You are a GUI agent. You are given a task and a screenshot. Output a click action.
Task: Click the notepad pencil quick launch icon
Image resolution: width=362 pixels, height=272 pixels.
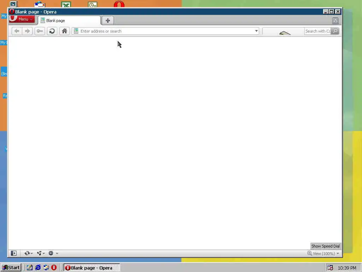[30, 268]
